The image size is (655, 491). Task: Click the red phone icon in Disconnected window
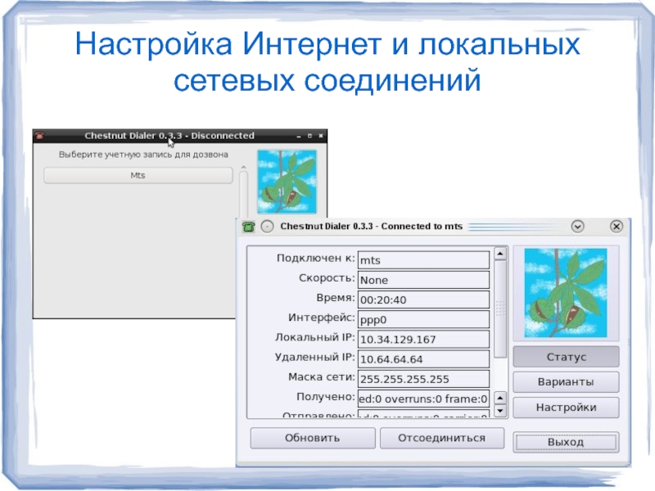tap(40, 136)
